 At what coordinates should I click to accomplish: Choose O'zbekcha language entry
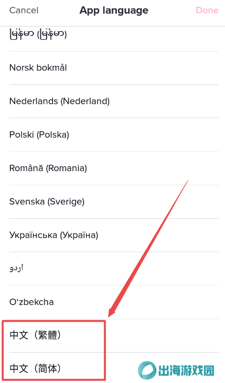(113, 302)
